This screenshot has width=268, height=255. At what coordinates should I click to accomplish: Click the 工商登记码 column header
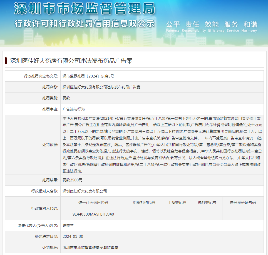point(177,202)
